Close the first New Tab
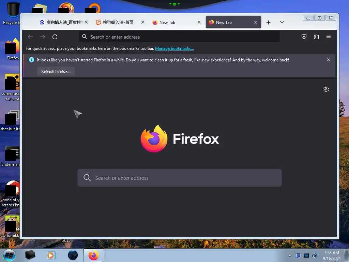This screenshot has width=349, height=262. [x=199, y=22]
